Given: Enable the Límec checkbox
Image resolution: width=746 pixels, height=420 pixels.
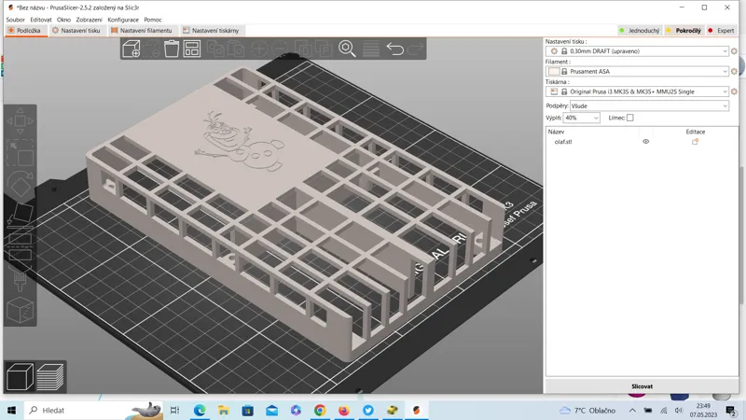Looking at the screenshot, I should (630, 118).
